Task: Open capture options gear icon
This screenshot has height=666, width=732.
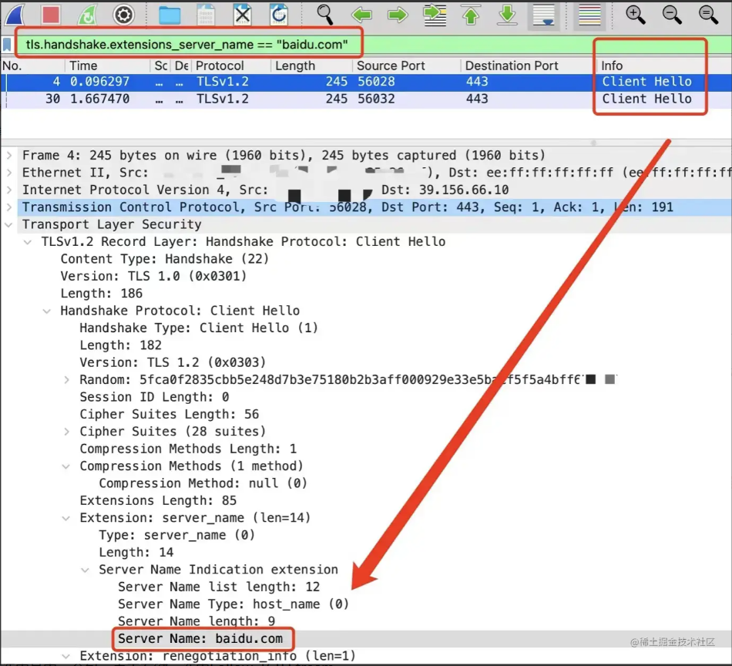Action: (x=124, y=15)
